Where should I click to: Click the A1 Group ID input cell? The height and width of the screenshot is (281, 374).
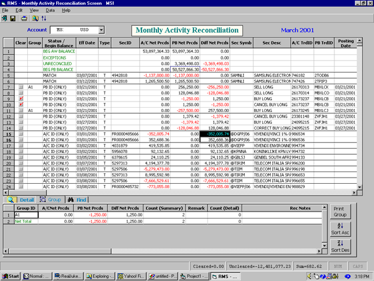click(26, 215)
